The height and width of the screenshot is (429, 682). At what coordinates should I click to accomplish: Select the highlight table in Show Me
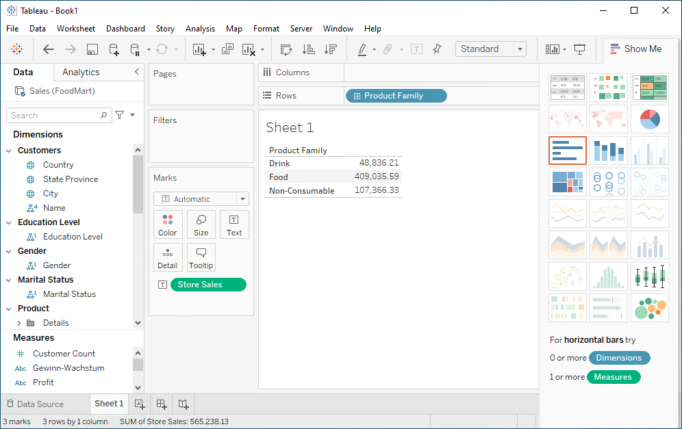650,88
